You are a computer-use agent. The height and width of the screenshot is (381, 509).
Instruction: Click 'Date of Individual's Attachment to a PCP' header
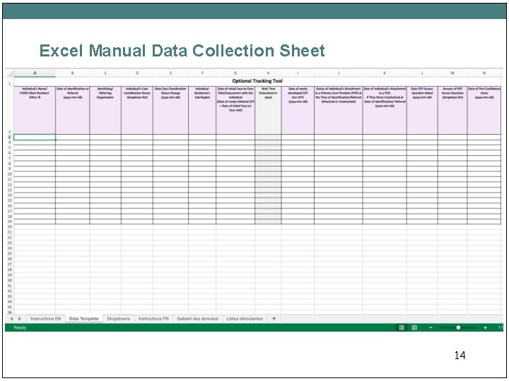pyautogui.click(x=385, y=110)
